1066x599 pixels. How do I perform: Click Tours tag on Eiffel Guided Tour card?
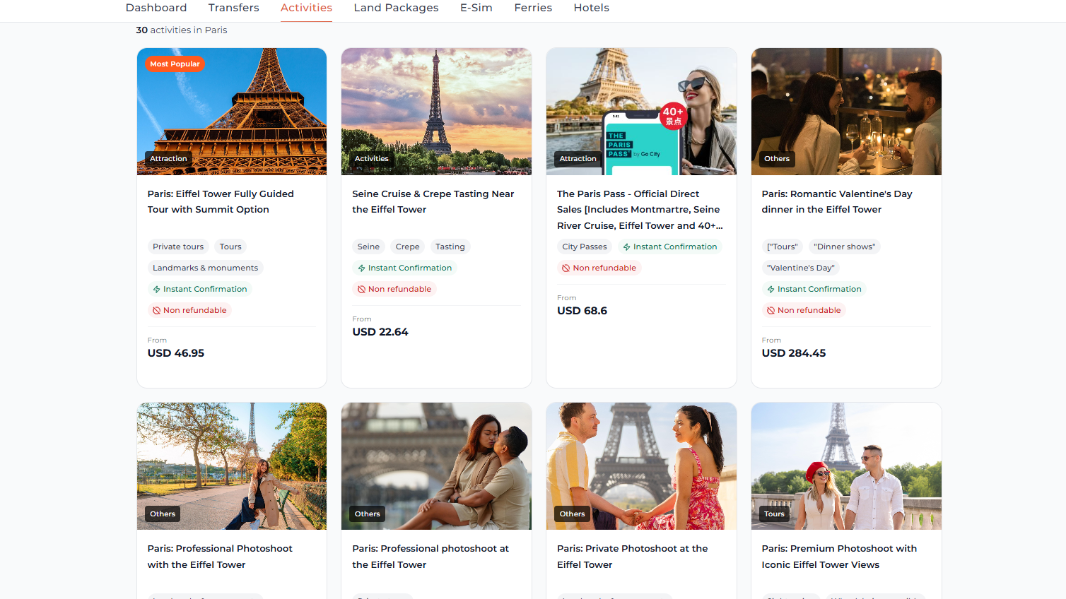pyautogui.click(x=230, y=247)
